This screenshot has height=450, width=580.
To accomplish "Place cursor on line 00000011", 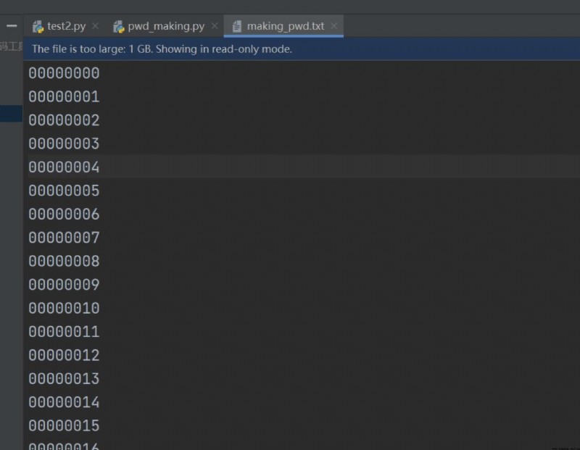I will pos(64,332).
